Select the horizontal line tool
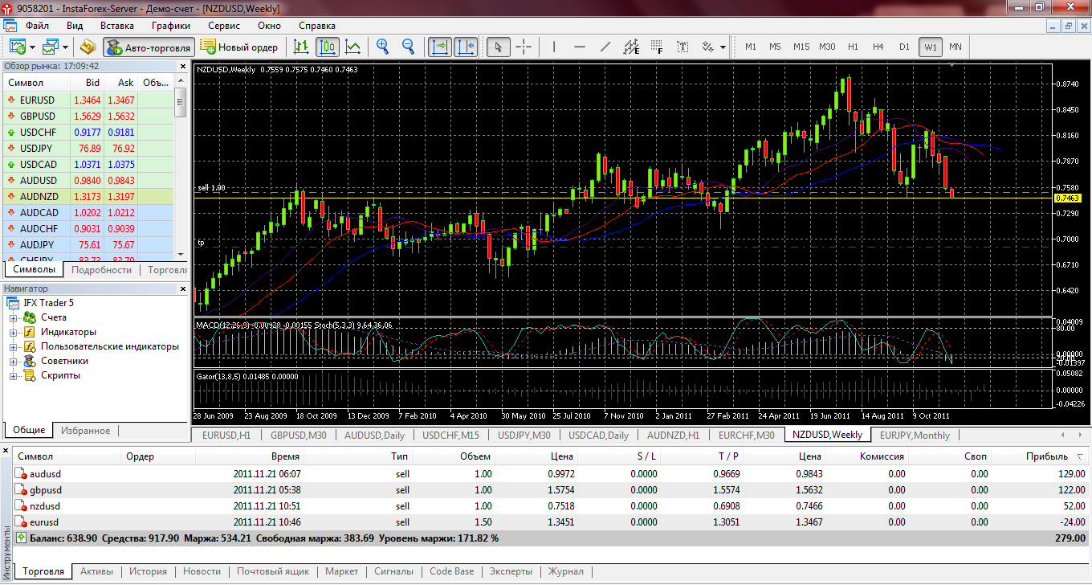 [580, 47]
